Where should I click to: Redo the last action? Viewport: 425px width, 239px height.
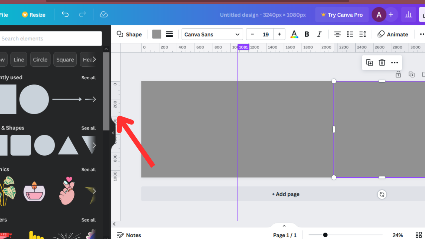click(82, 15)
